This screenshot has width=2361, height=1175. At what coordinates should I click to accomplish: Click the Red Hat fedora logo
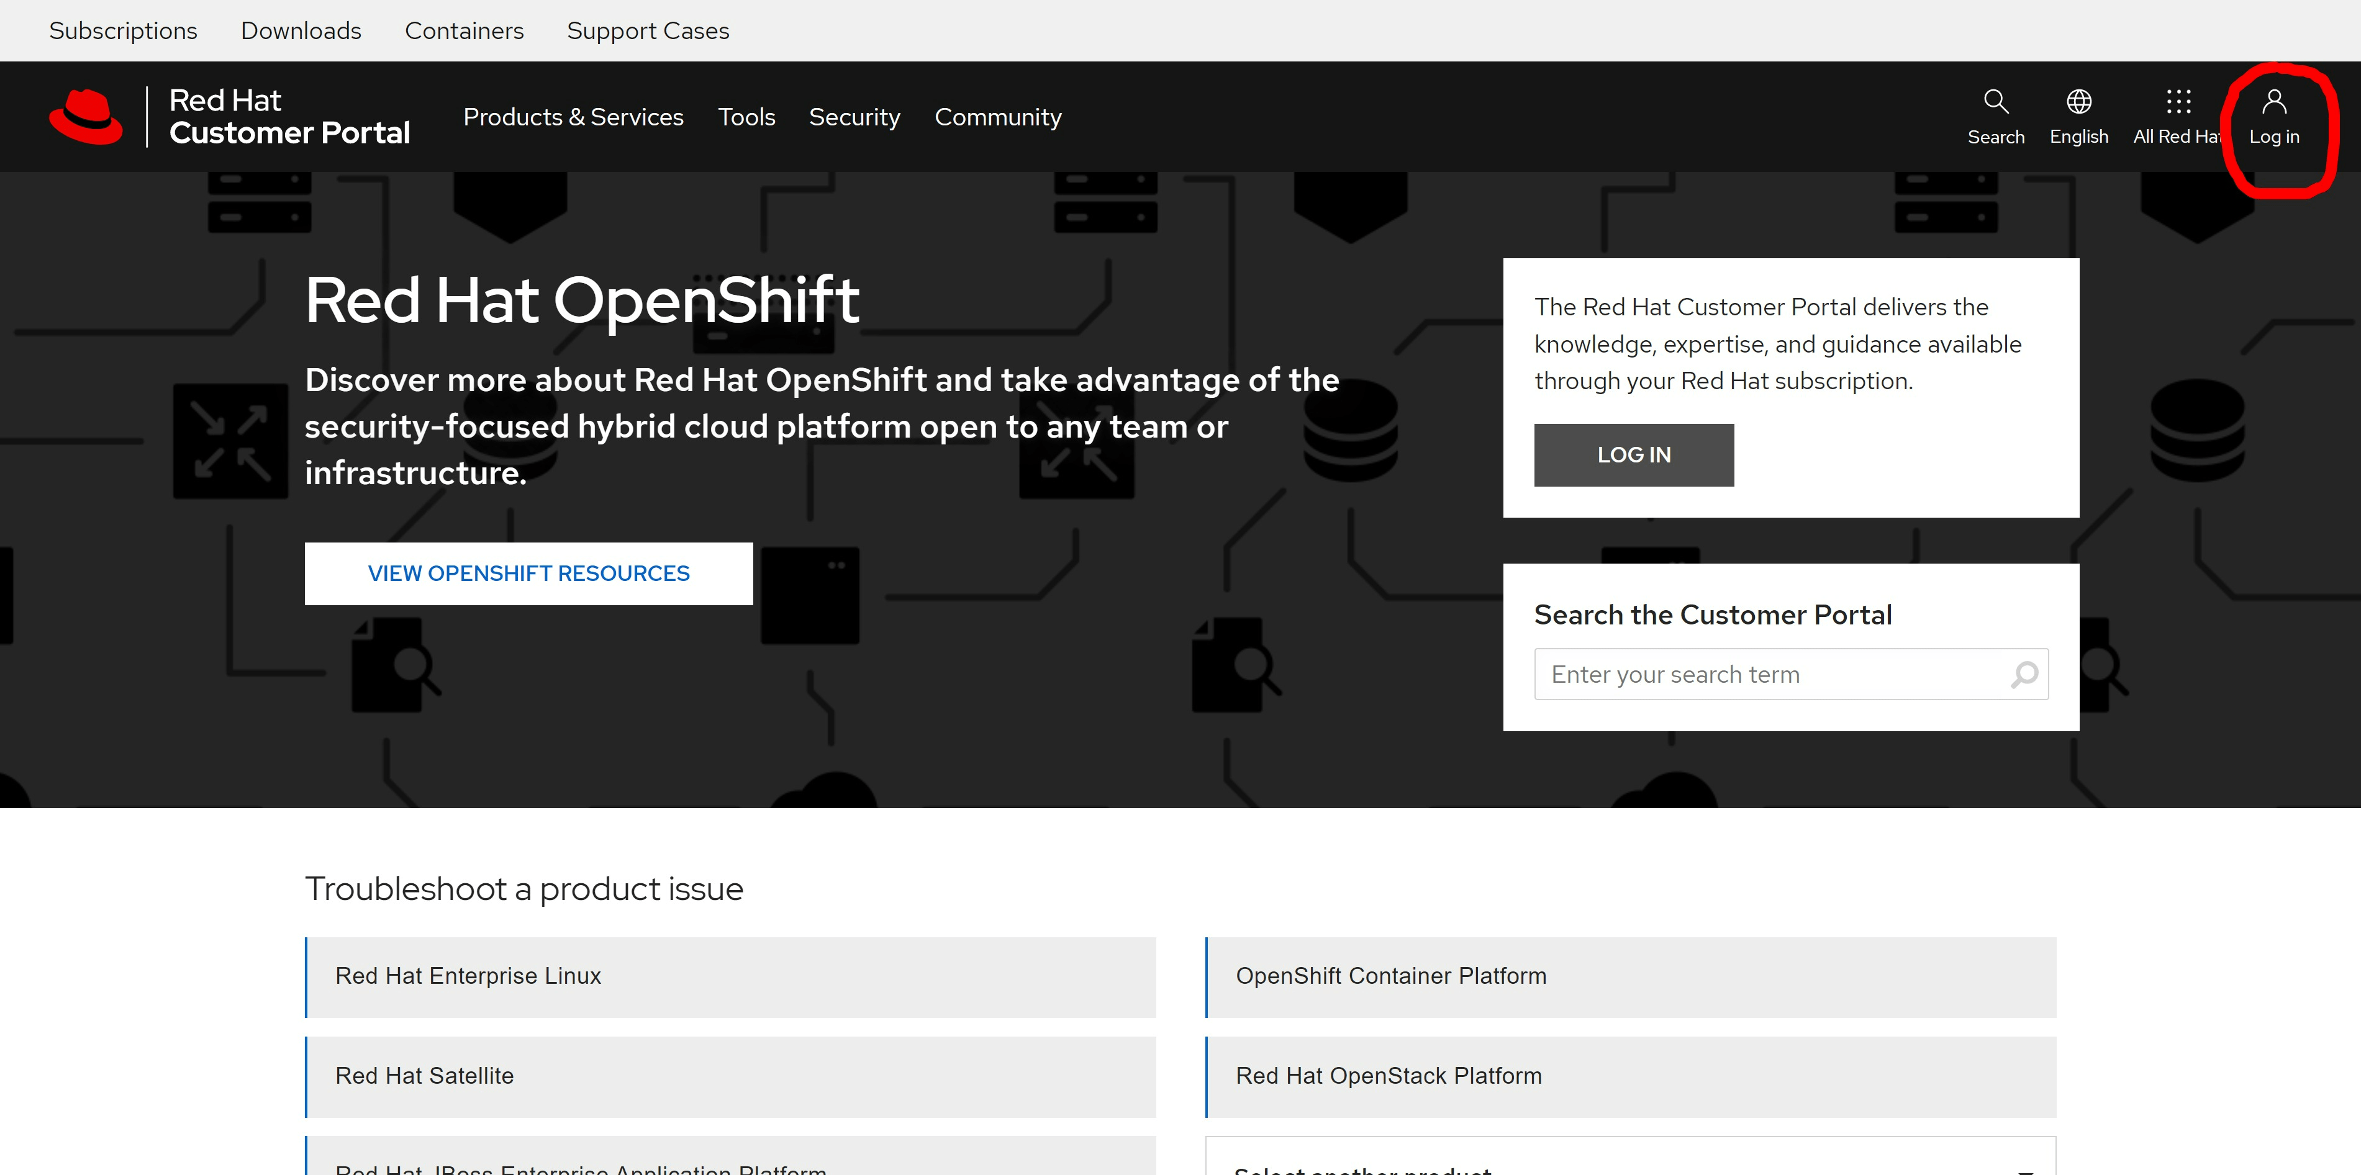tap(85, 116)
